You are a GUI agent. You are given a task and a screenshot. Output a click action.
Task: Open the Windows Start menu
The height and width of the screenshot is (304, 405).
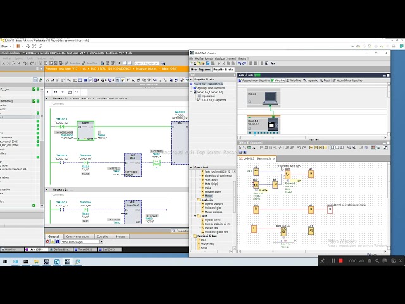click(x=5, y=262)
